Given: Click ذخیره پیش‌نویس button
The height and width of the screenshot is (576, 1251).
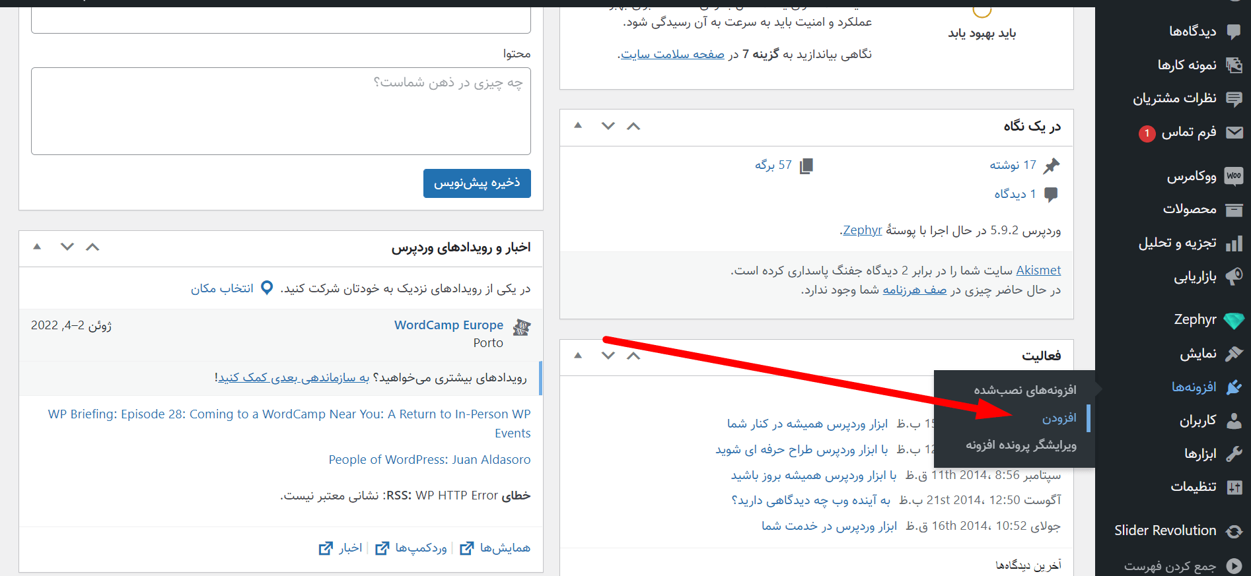Looking at the screenshot, I should [x=477, y=183].
